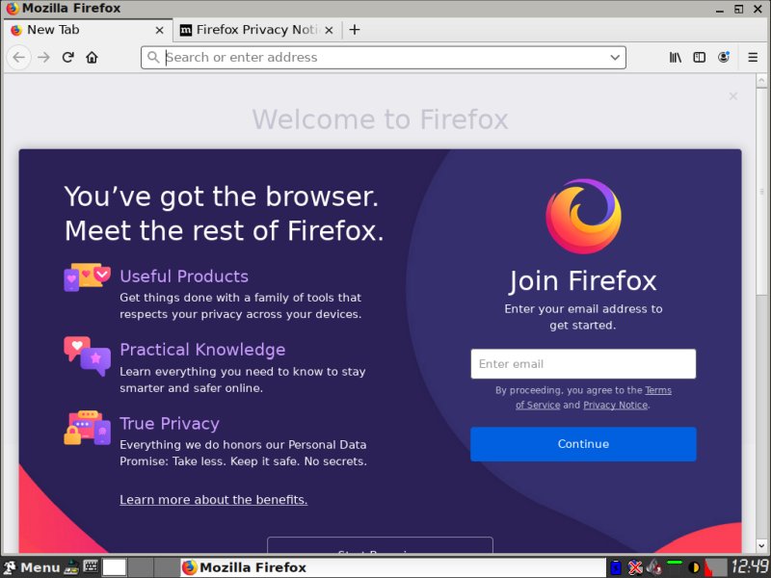The height and width of the screenshot is (578, 771).
Task: Click the back navigation arrow
Action: 18,58
